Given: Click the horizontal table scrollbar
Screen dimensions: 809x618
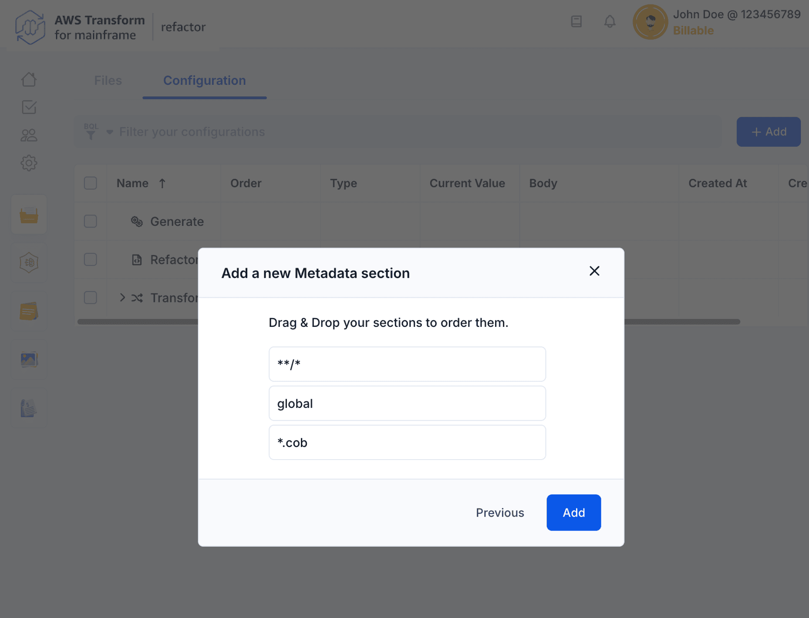Looking at the screenshot, I should point(681,322).
